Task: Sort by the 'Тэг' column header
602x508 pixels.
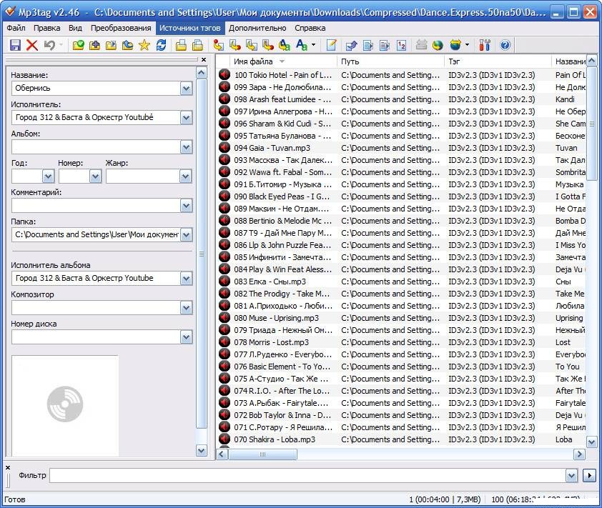Action: coord(498,61)
